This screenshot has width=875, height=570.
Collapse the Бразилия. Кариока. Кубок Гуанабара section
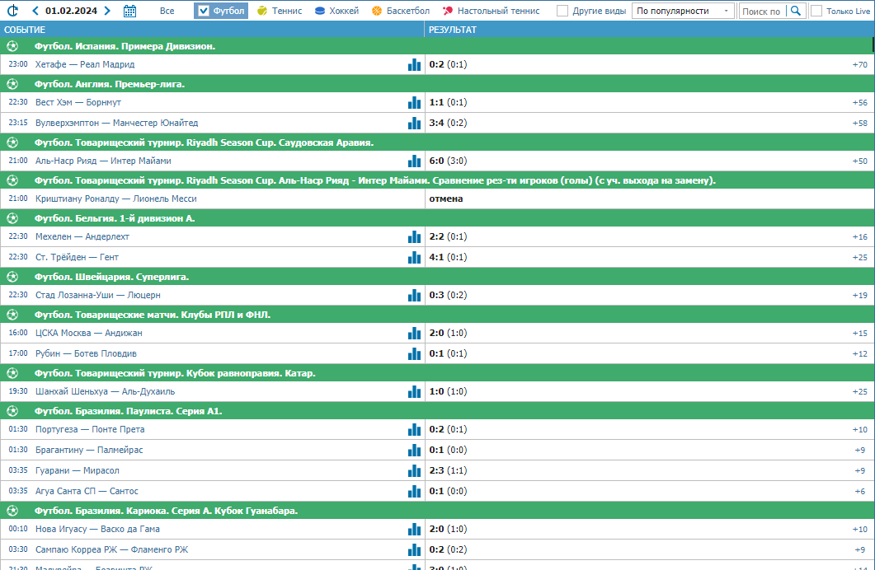(x=437, y=511)
